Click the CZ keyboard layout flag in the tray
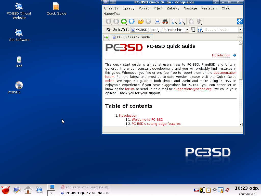Image resolution: width=261 pixels, height=196 pixels. (x=196, y=190)
